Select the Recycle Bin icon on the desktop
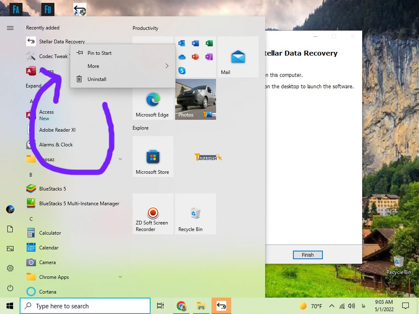Image resolution: width=419 pixels, height=314 pixels. coord(399,265)
